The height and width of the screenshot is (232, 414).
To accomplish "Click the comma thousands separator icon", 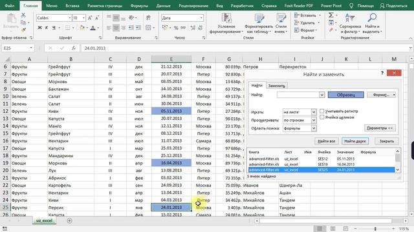I will [183, 28].
